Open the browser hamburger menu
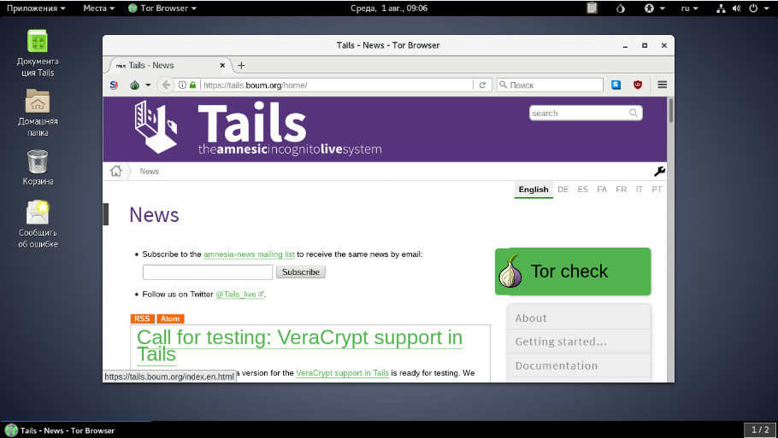This screenshot has height=438, width=778. [662, 85]
